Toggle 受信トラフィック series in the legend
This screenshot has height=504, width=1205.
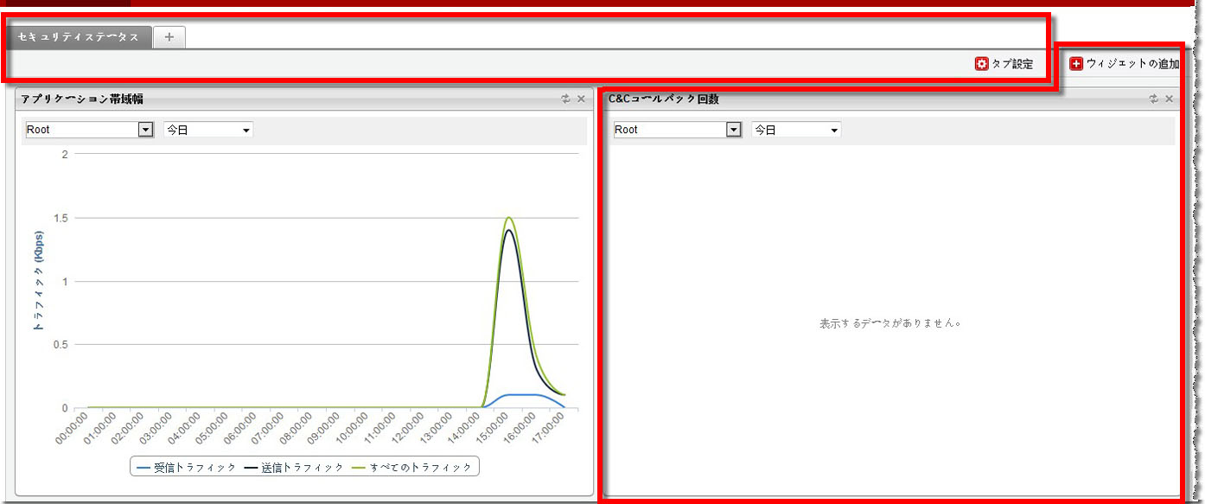coord(187,467)
